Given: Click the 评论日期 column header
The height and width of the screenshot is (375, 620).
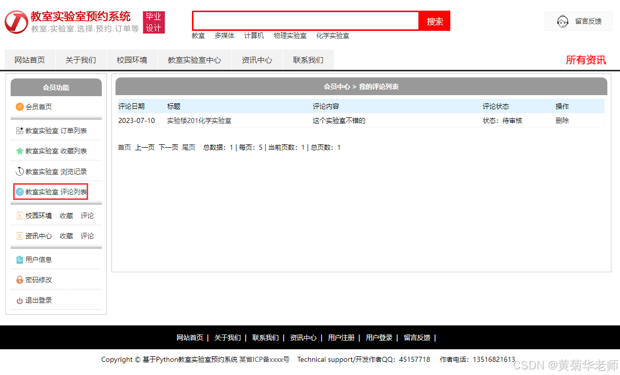Looking at the screenshot, I should tap(132, 106).
